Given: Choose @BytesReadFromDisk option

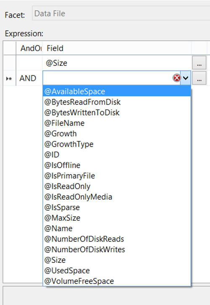Looking at the screenshot, I should pos(117,102).
